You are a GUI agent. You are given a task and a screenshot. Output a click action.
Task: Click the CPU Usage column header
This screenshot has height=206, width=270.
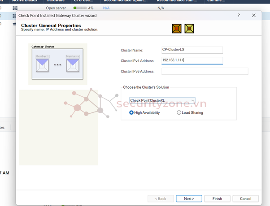tap(84, 1)
